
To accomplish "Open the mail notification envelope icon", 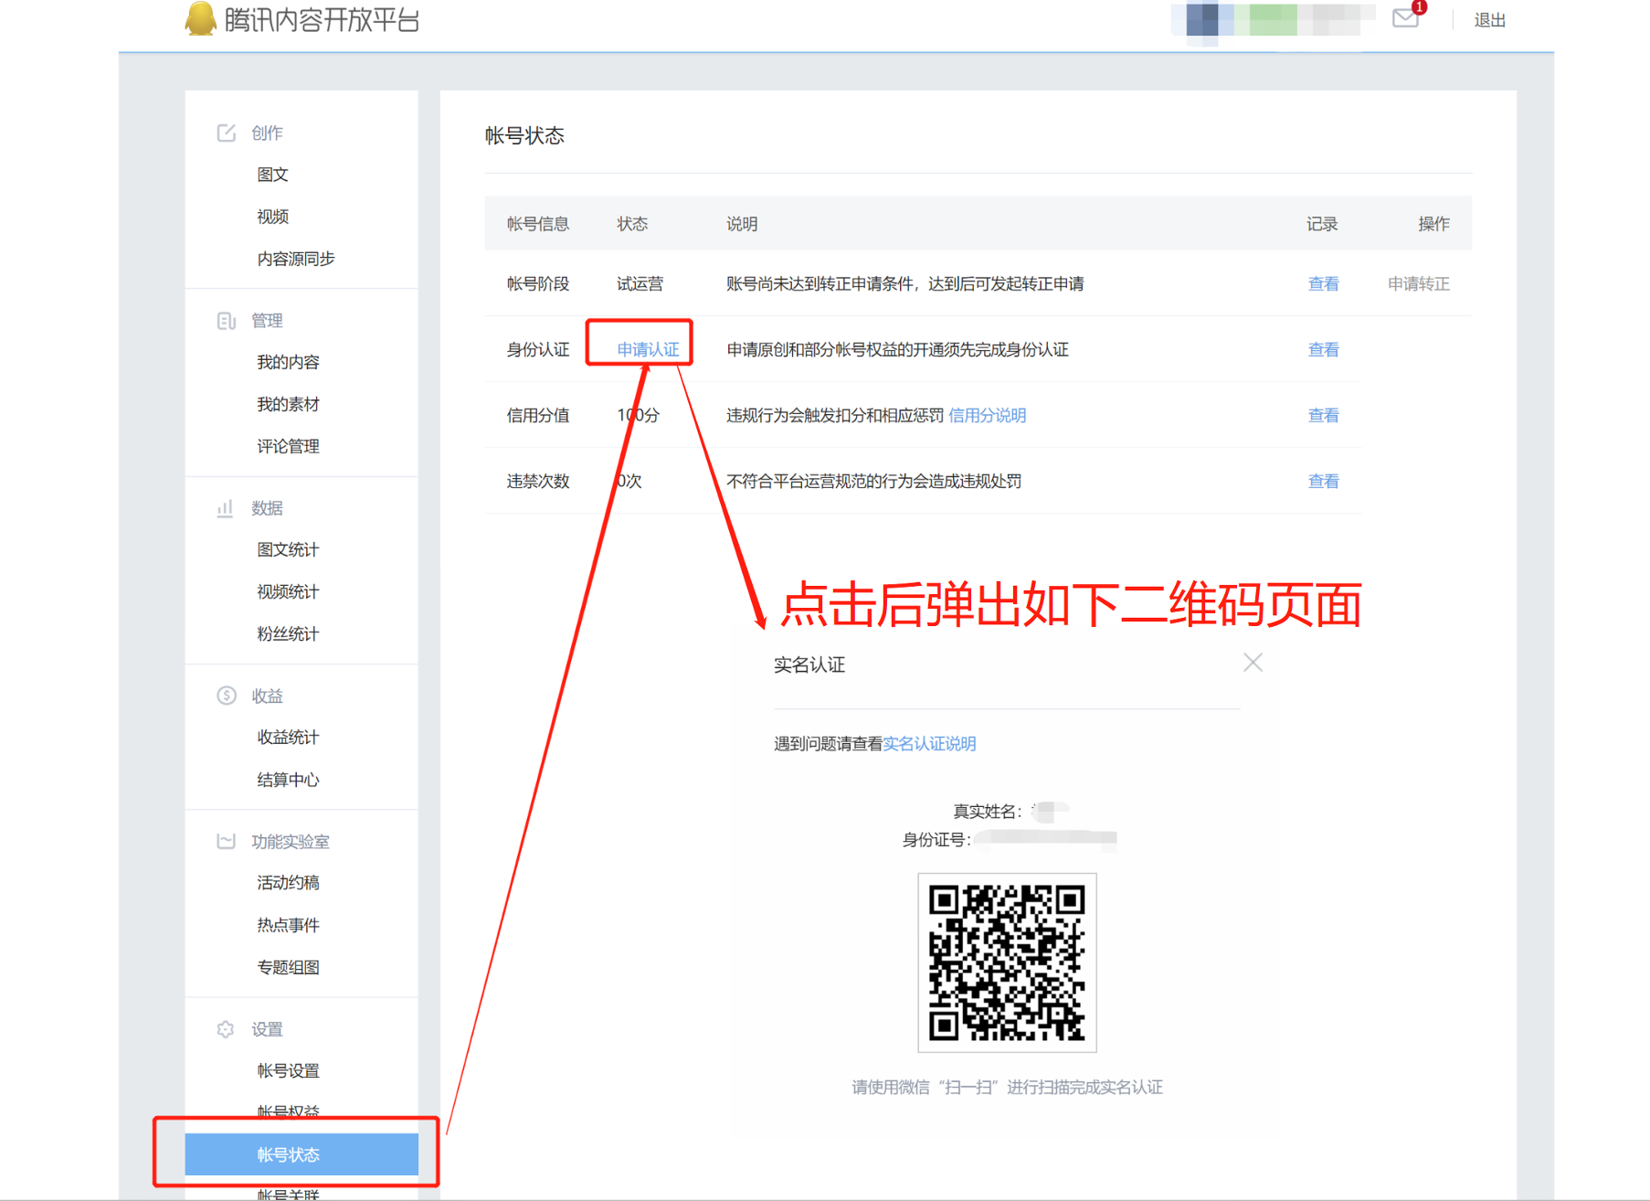I will [x=1405, y=18].
